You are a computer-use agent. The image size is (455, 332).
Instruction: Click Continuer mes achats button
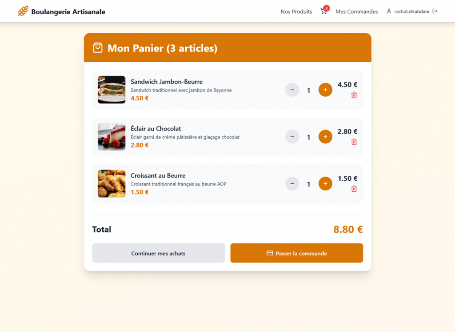click(x=158, y=253)
